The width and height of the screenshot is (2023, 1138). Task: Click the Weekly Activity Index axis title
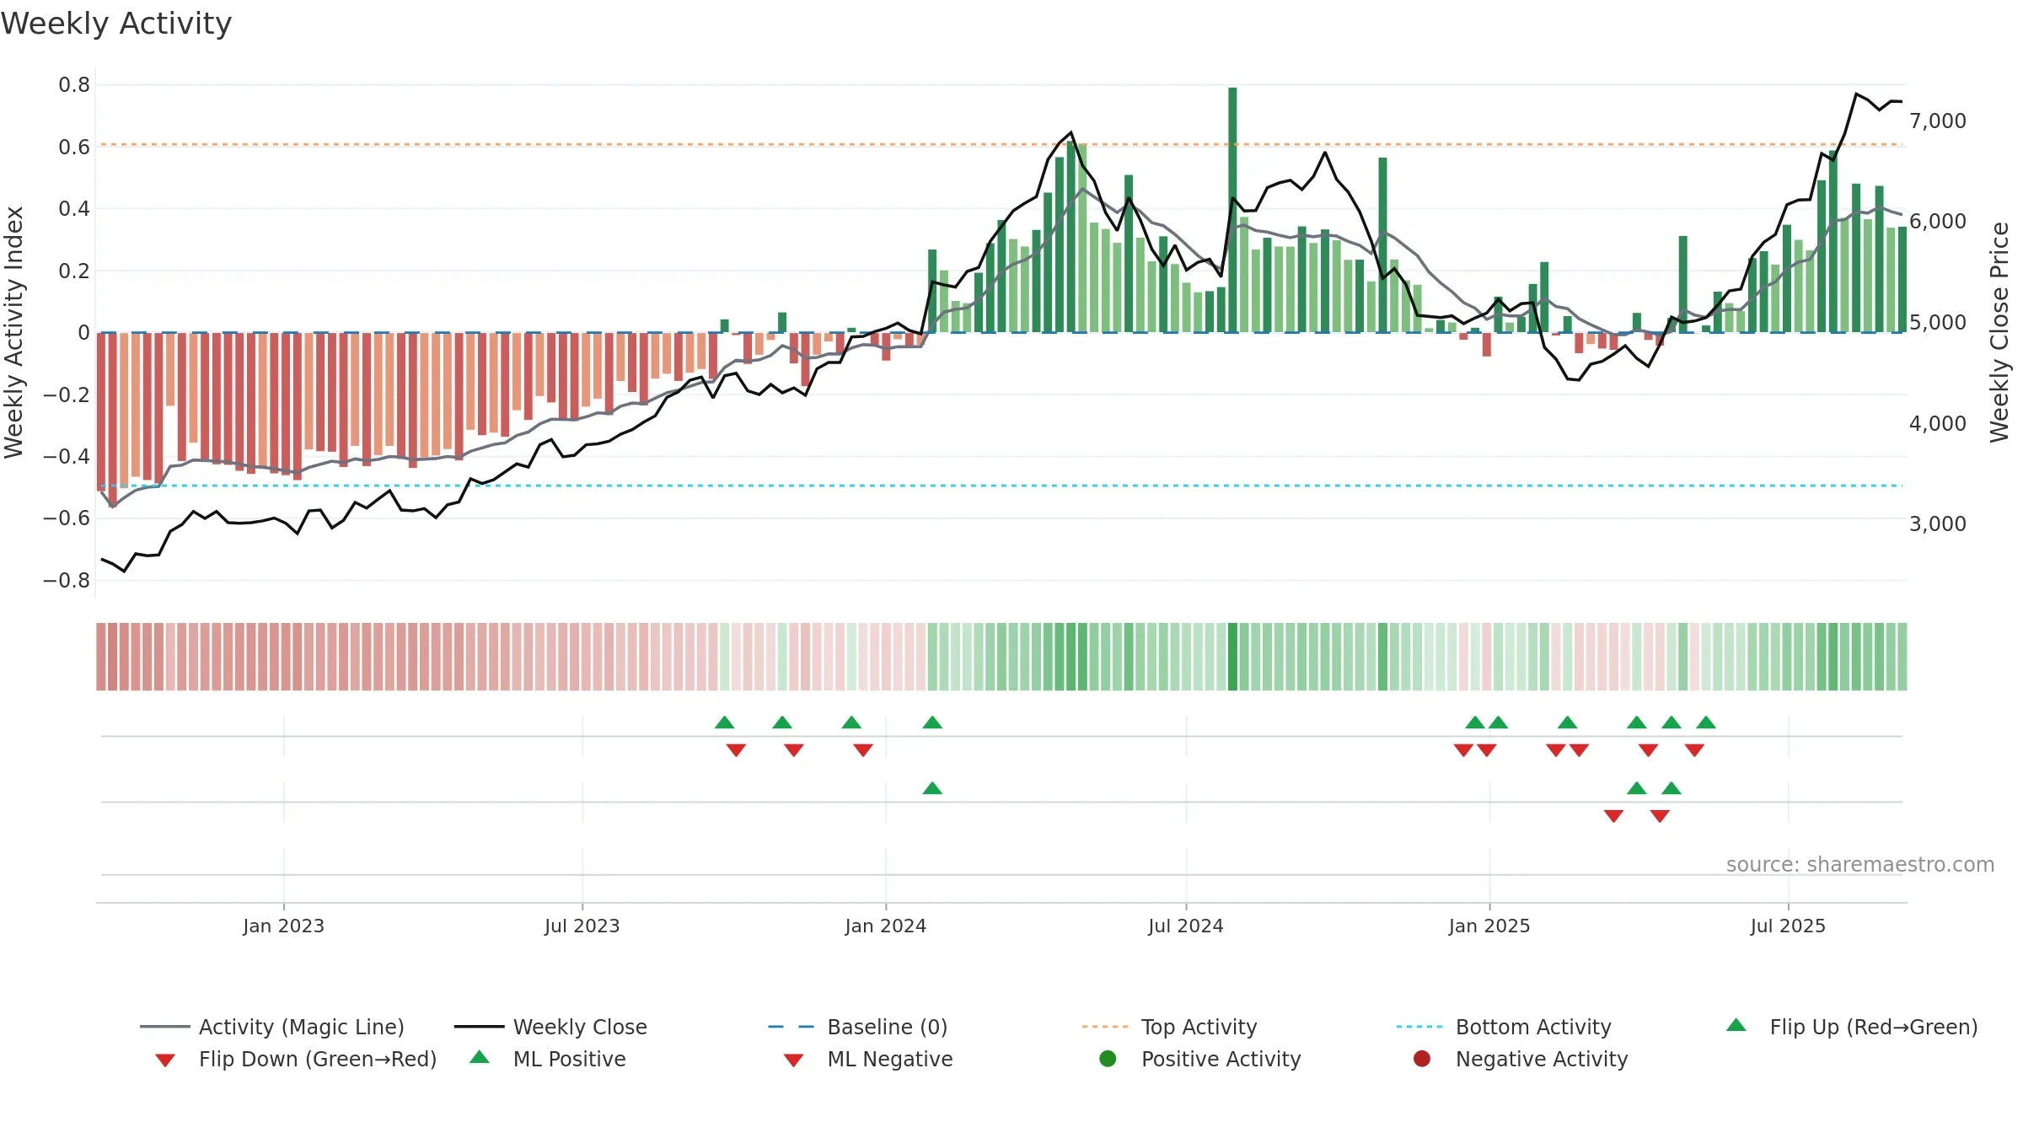click(13, 332)
